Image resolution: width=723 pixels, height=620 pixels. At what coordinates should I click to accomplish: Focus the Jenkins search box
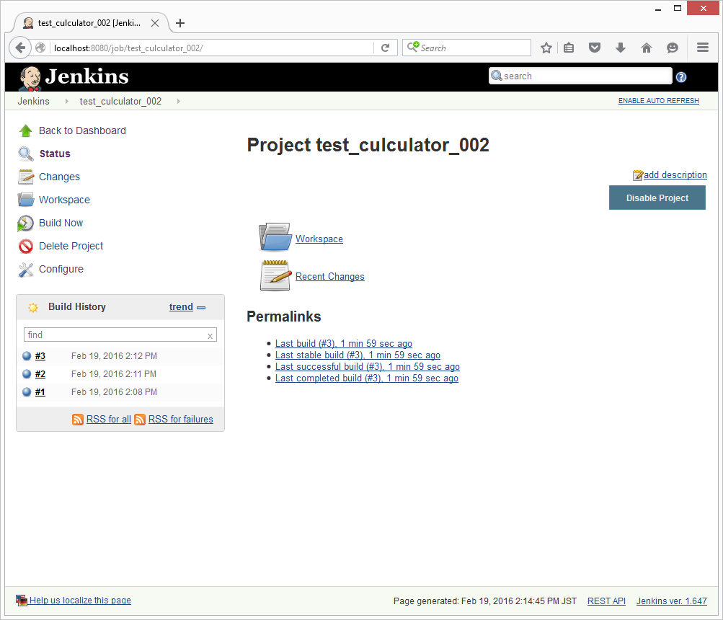[x=580, y=76]
